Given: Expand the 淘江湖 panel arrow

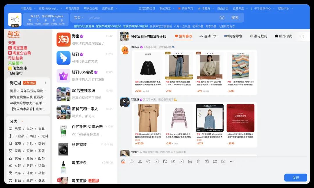Looking at the screenshot, I should pyautogui.click(x=46, y=83).
